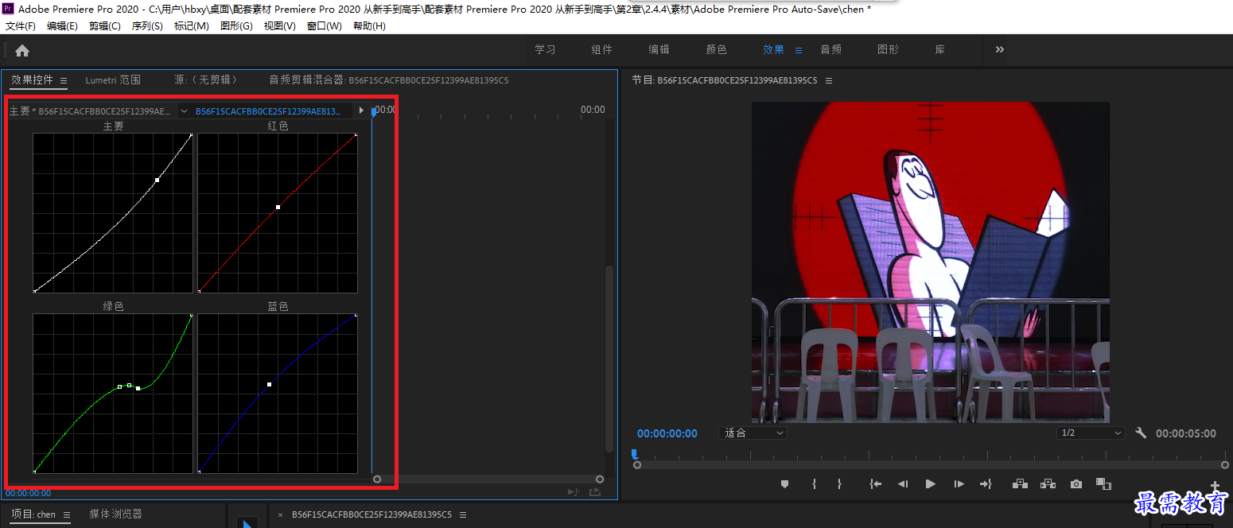Viewport: 1233px width, 528px height.
Task: Add a marker in Program monitor
Action: 784,483
